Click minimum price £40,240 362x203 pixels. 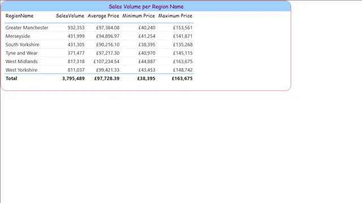tap(147, 28)
